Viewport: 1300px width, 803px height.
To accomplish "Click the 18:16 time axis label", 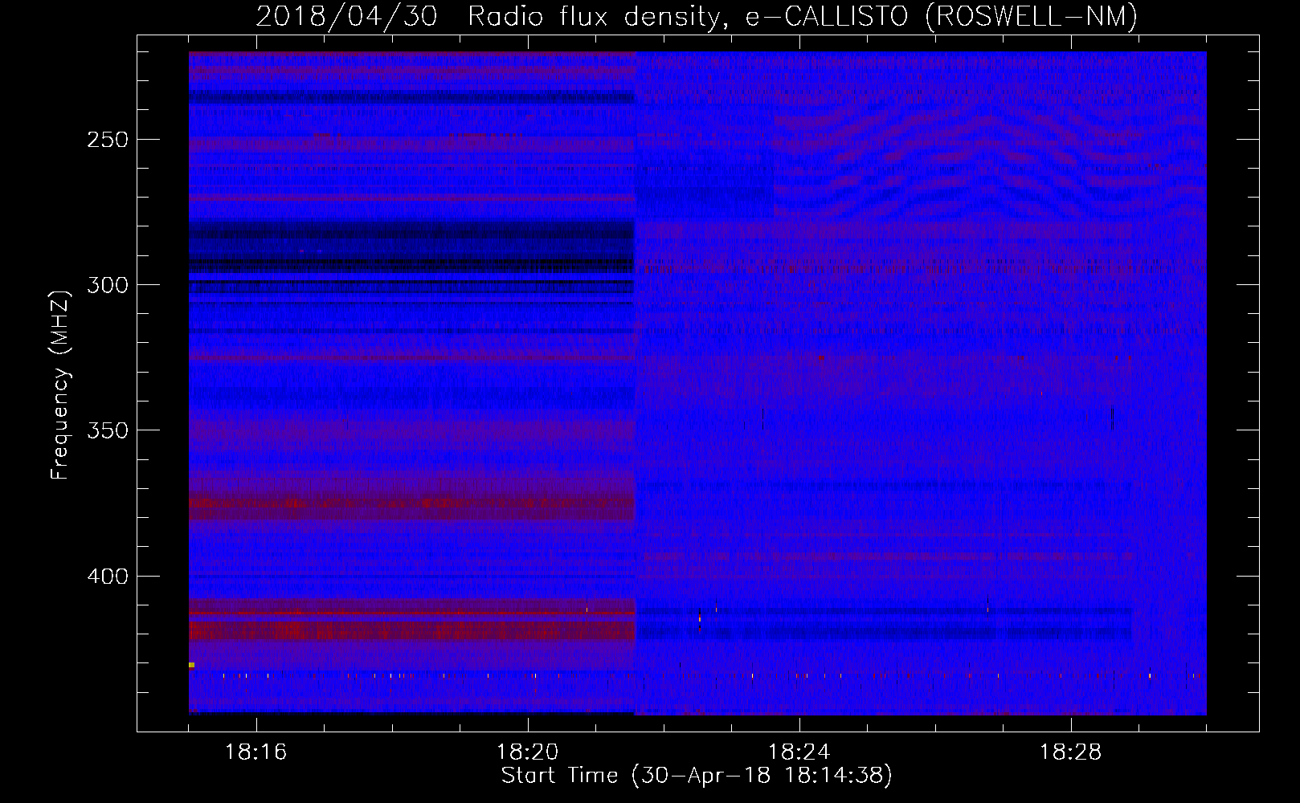I will pos(256,752).
